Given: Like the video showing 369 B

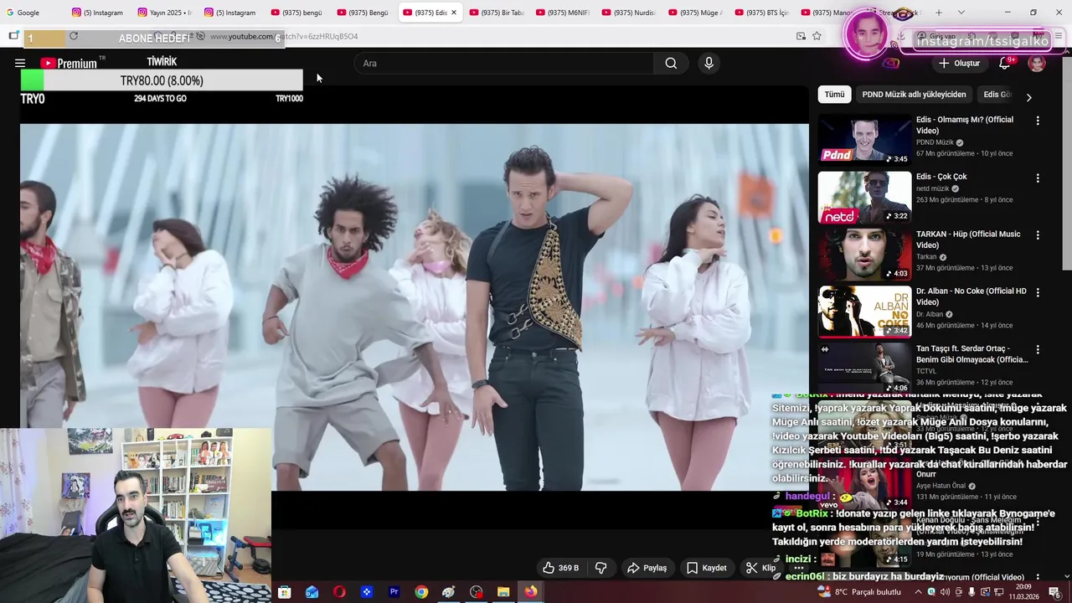Looking at the screenshot, I should (x=561, y=568).
